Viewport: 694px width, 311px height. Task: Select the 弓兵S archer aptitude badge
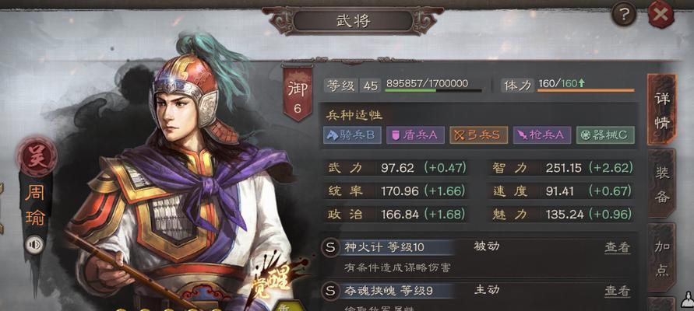[x=478, y=135]
